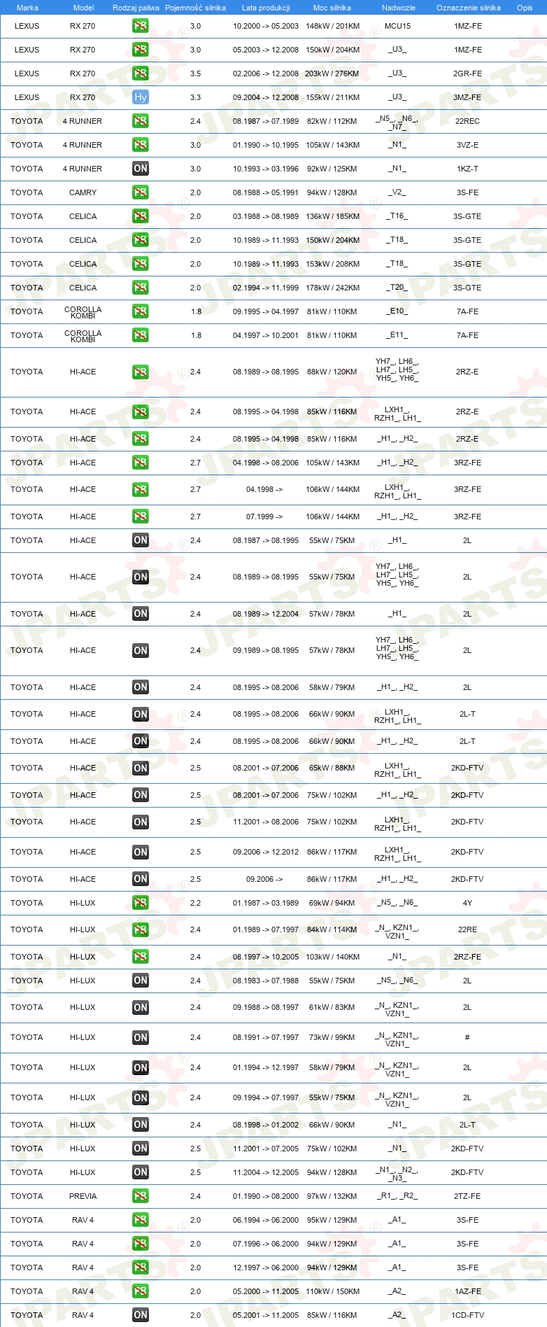
Task: Click petrol icon in the Toyota Previa row
Action: (141, 1196)
